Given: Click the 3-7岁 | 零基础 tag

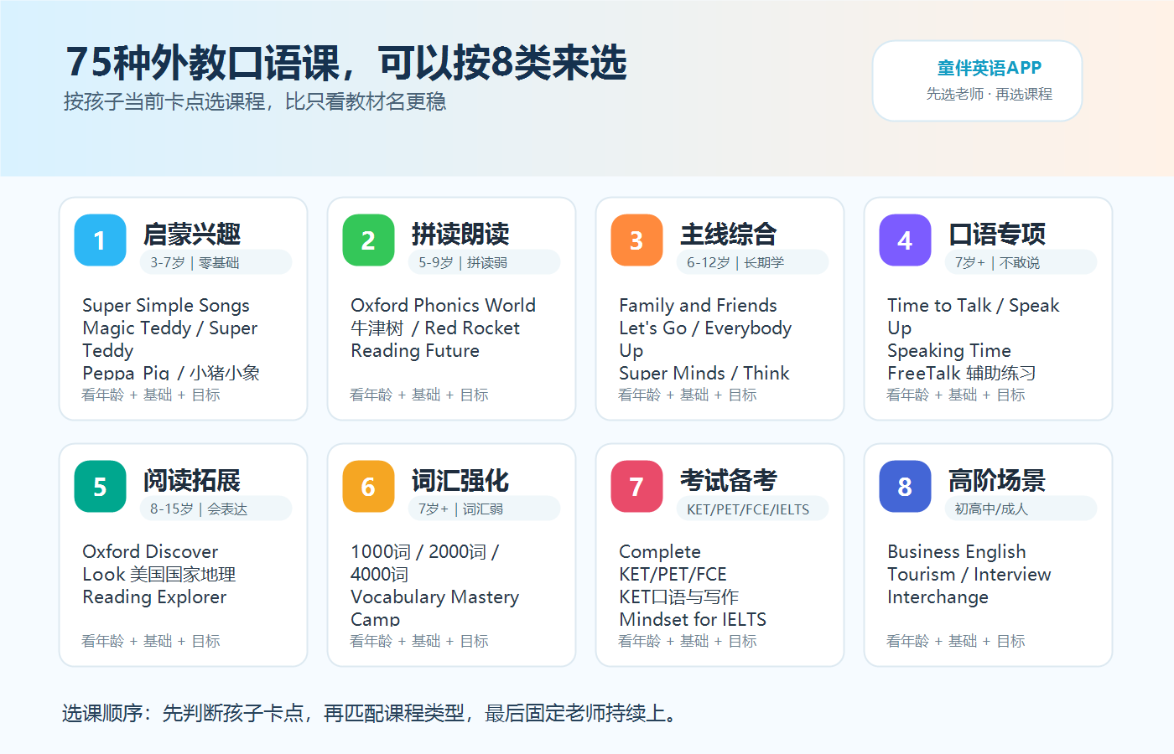Looking at the screenshot, I should 216,262.
